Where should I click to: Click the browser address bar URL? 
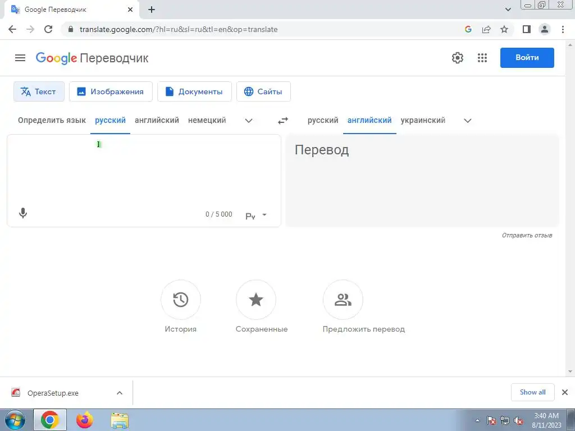pos(179,29)
